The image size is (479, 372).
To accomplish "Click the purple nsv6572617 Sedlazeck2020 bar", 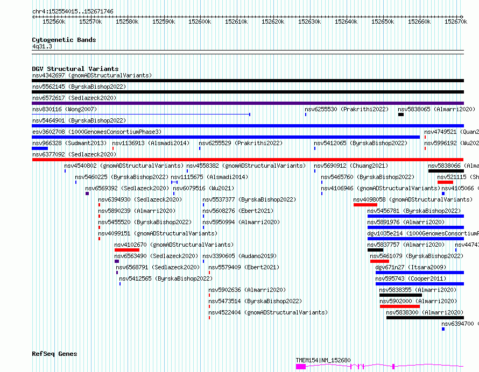I will pyautogui.click(x=248, y=103).
